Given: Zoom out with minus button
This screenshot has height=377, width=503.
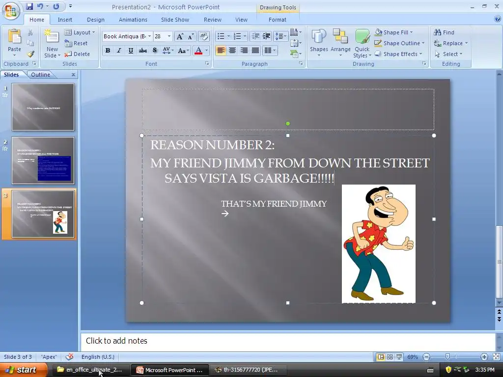Looking at the screenshot, I should 426,357.
